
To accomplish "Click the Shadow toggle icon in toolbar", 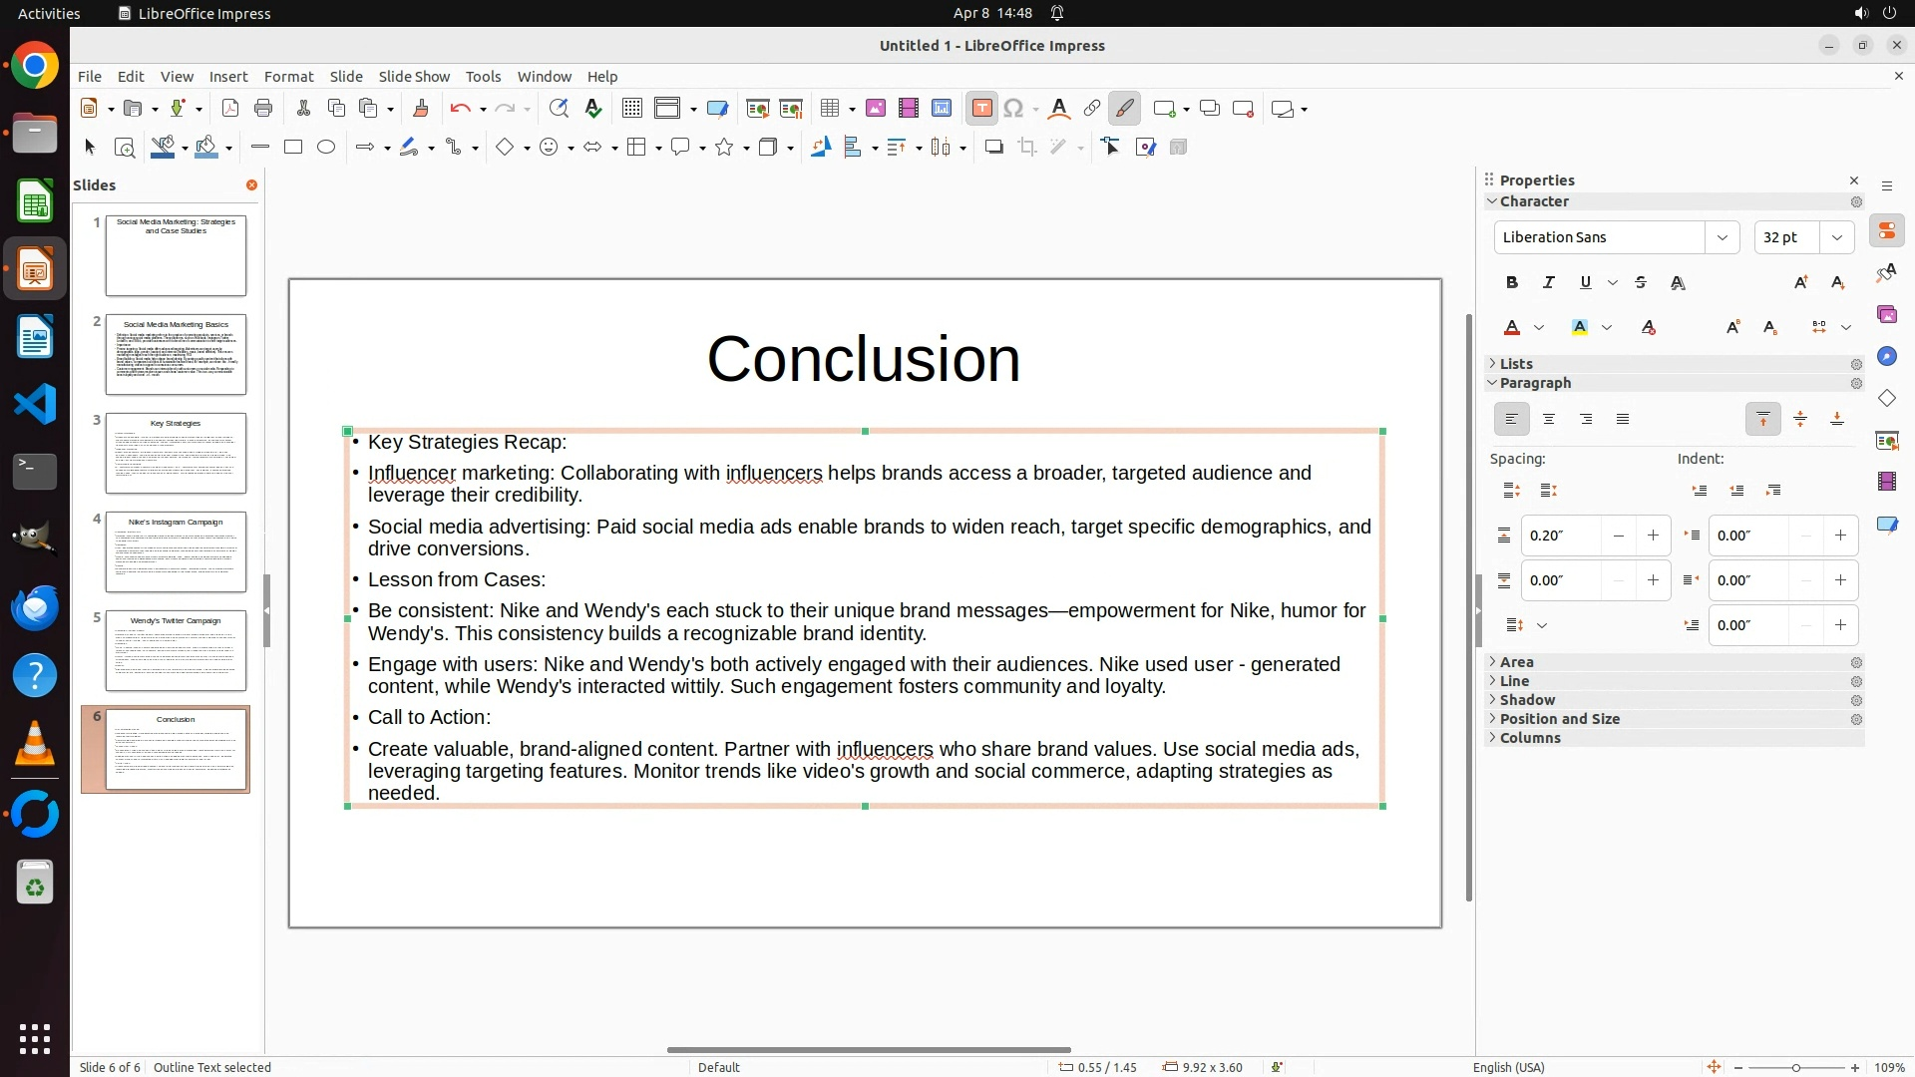I will pos(993,148).
